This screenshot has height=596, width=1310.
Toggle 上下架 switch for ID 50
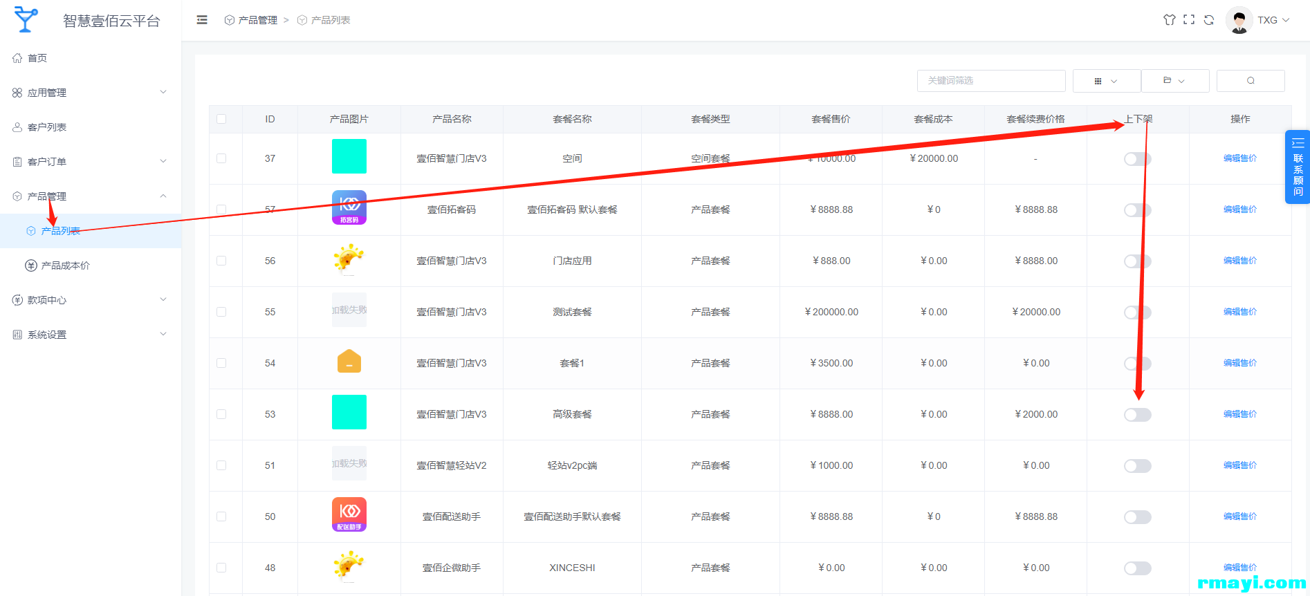1138,517
